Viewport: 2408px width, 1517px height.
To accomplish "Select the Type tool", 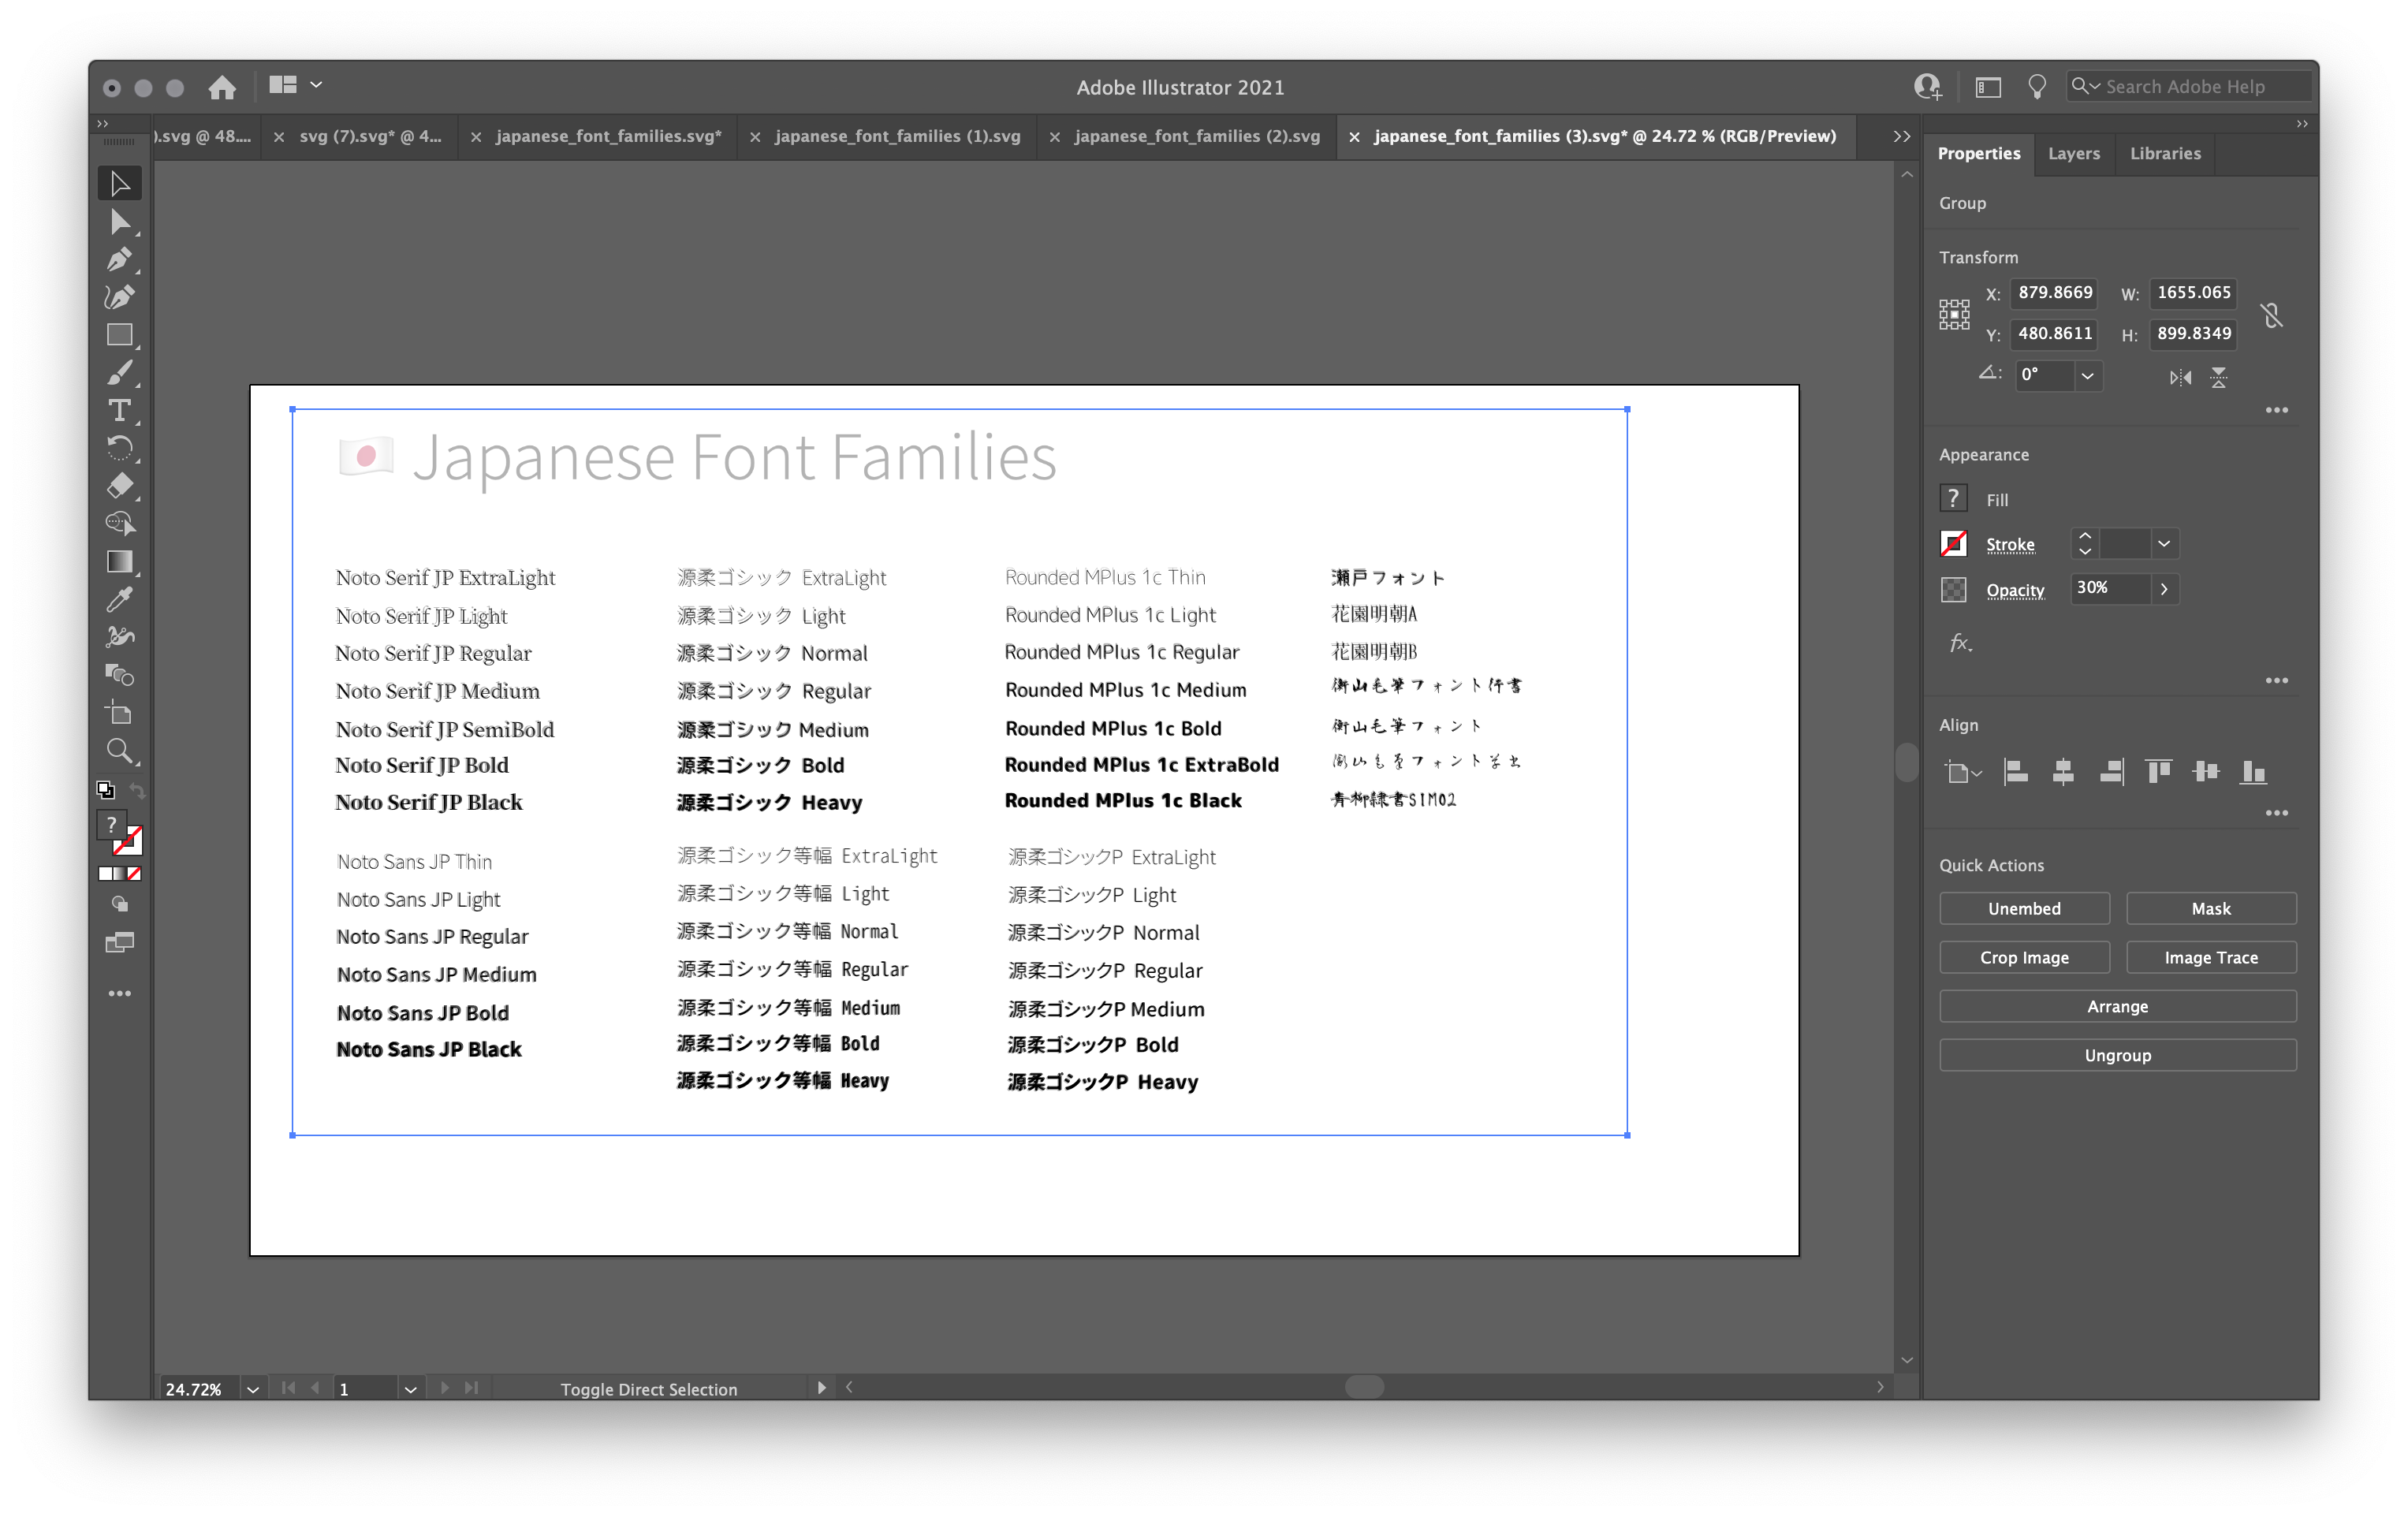I will (121, 411).
